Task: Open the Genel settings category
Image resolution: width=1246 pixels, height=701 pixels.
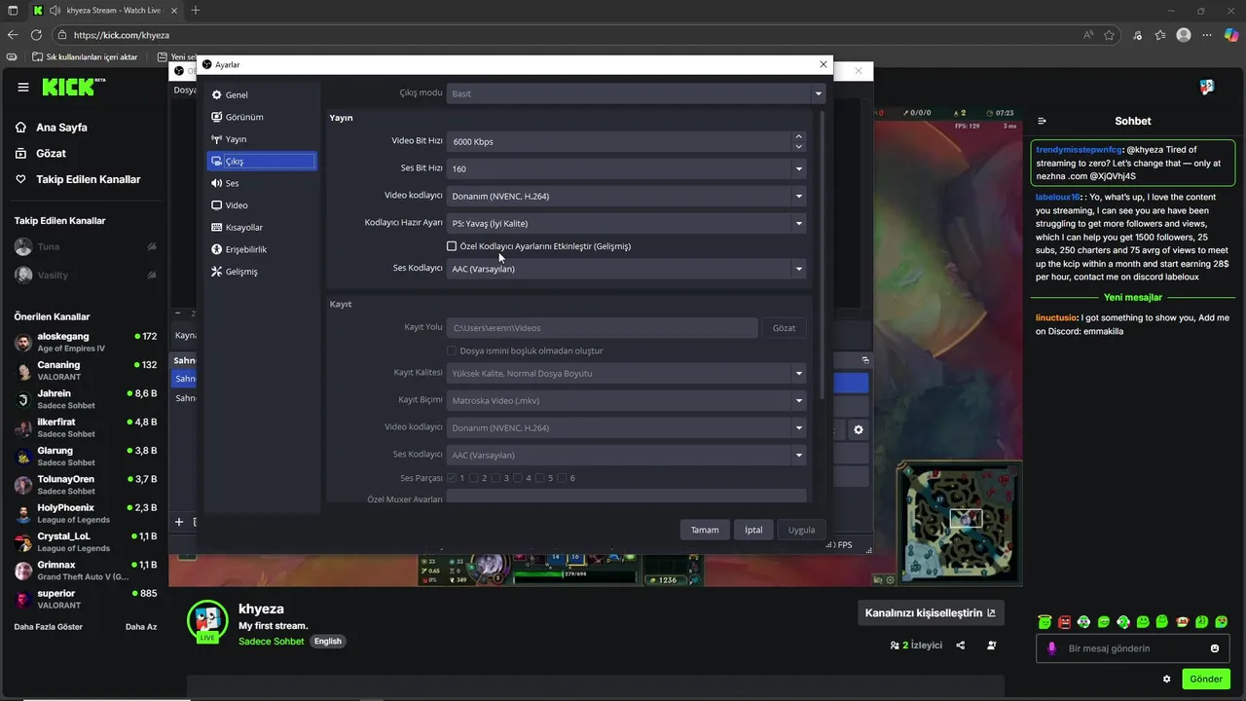Action: click(261, 95)
